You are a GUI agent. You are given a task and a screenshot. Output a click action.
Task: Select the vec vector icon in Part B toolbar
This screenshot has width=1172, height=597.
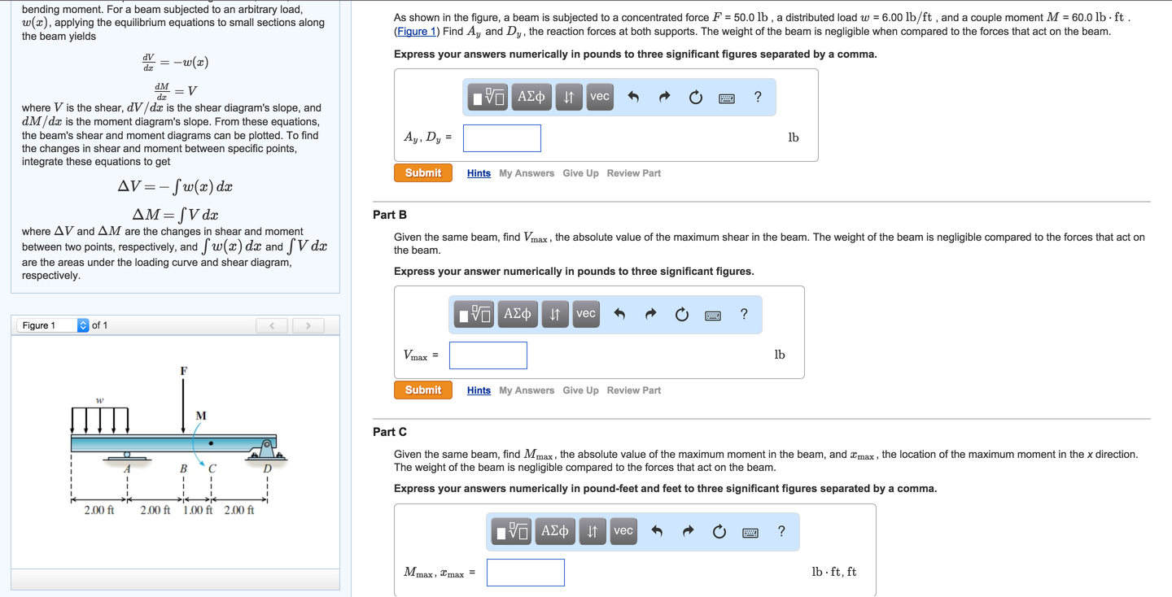pos(586,314)
